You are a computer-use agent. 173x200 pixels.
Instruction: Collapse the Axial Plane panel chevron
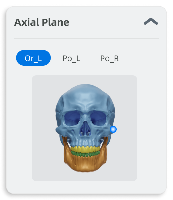[151, 22]
